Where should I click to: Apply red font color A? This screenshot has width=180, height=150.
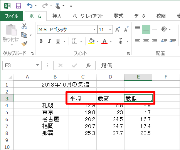[104, 41]
